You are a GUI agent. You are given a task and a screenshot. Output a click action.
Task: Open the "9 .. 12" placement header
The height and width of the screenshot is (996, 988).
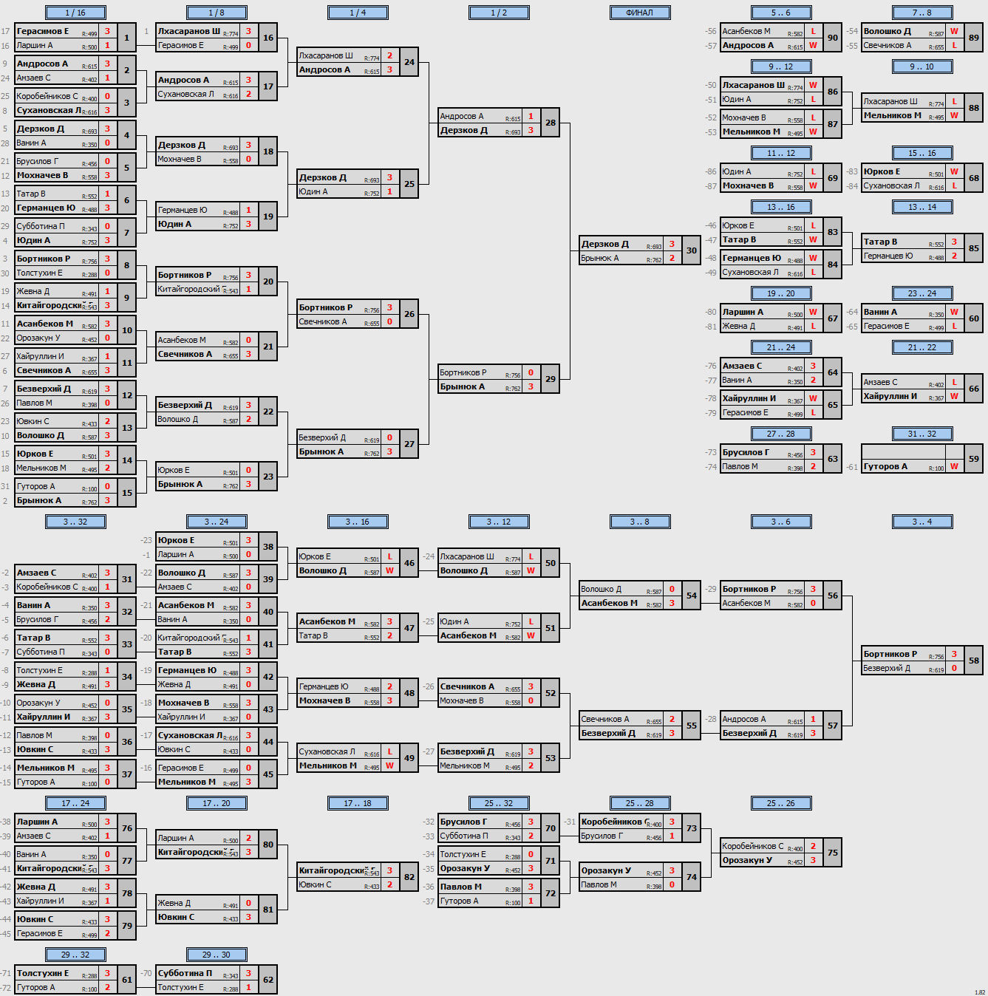click(x=781, y=66)
